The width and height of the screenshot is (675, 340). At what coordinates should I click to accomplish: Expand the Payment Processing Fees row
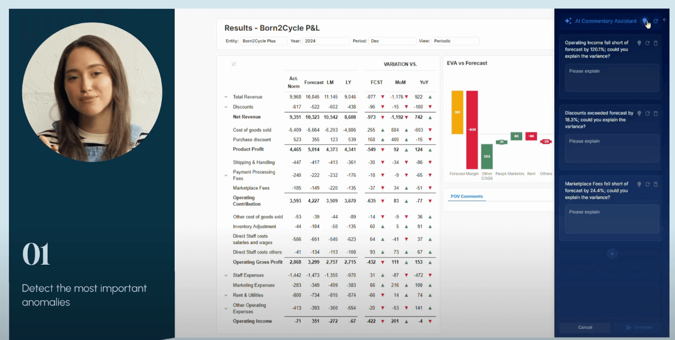(226, 175)
